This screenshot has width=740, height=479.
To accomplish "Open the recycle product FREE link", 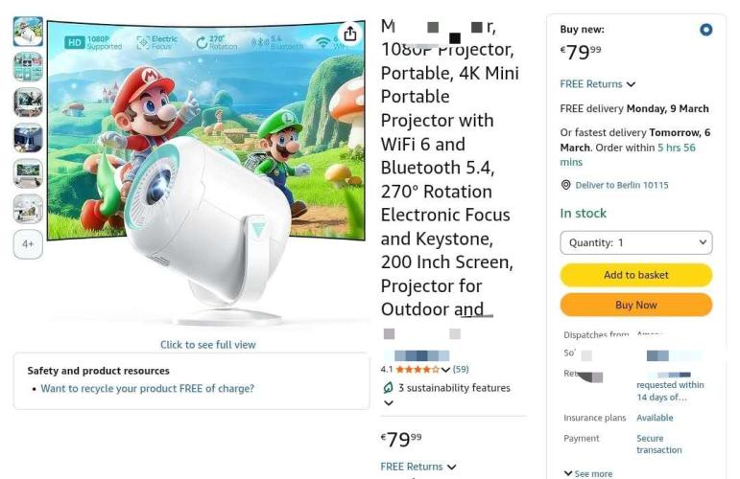I will (x=147, y=389).
